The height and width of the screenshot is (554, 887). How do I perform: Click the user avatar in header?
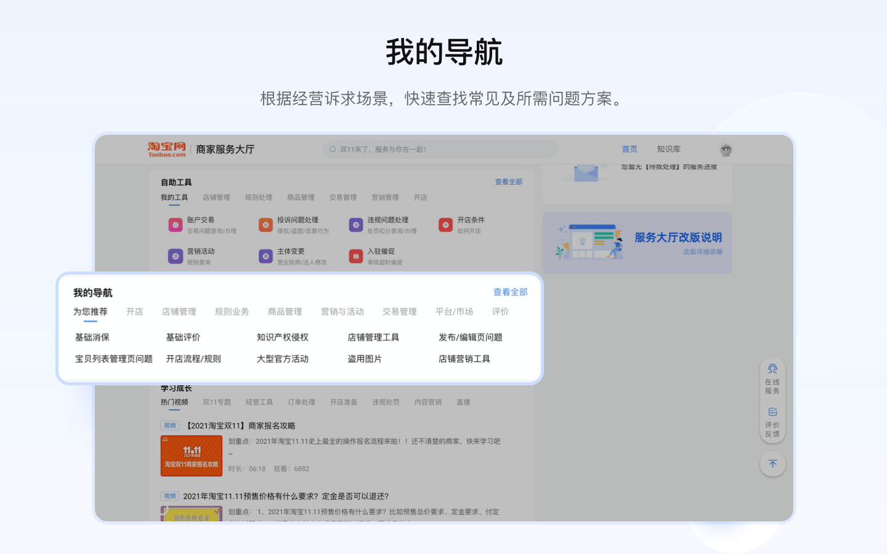pos(726,150)
